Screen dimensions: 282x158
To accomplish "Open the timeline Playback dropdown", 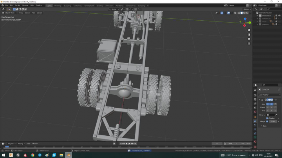I will (x=12, y=144).
